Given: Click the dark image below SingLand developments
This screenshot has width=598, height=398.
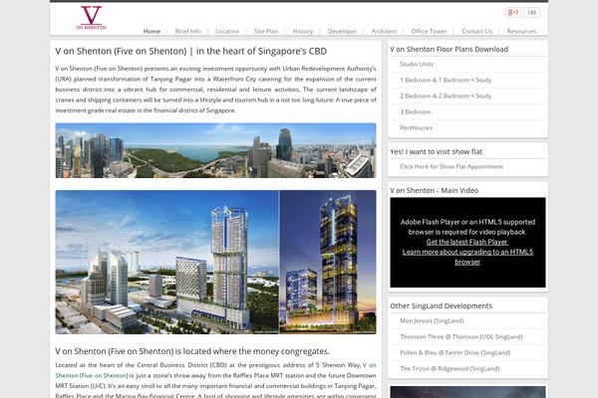Looking at the screenshot, I should click(467, 392).
